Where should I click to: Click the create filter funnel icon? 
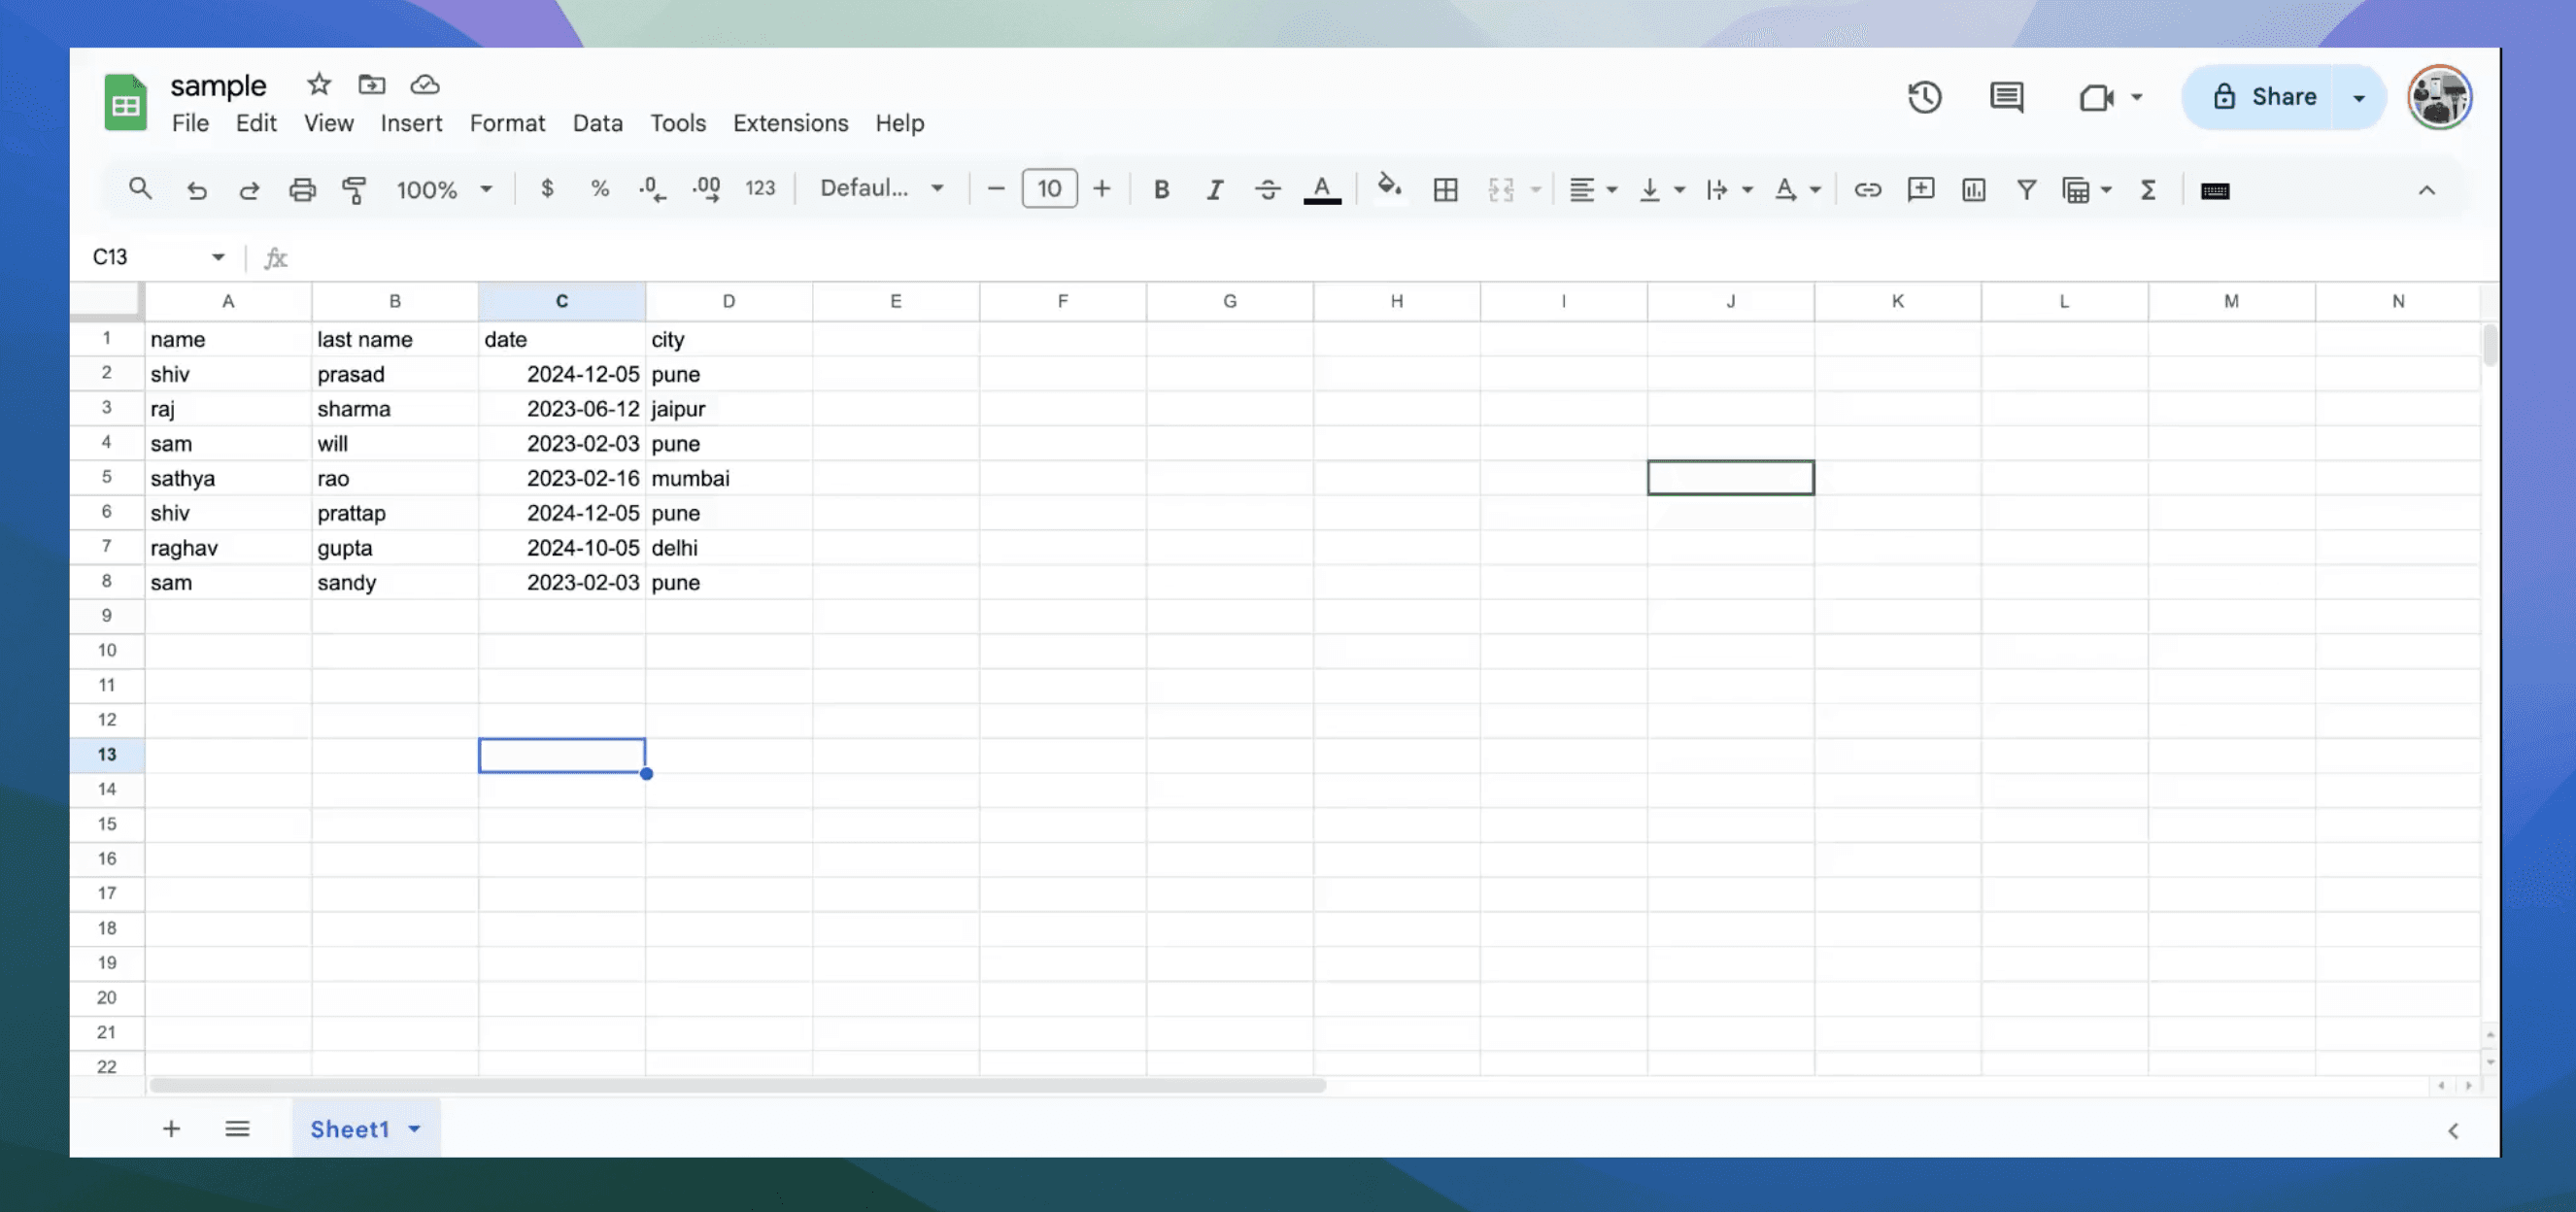pyautogui.click(x=2026, y=189)
